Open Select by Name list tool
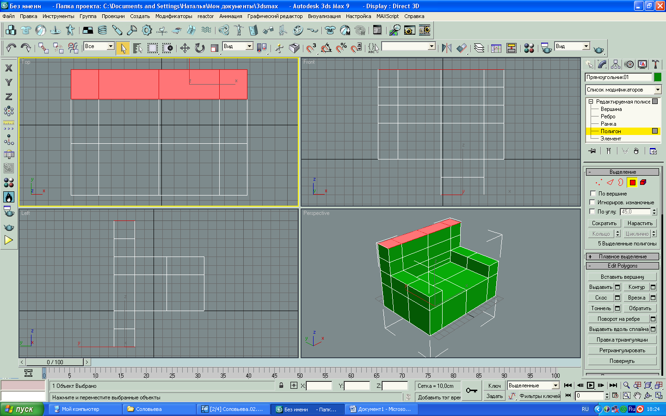Viewport: 666px width, 416px height. tap(137, 48)
